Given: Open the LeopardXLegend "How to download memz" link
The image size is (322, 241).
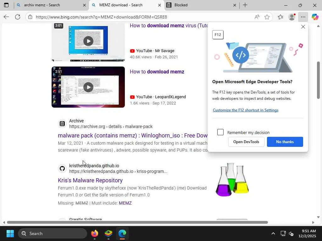Looking at the screenshot, I should 157,72.
